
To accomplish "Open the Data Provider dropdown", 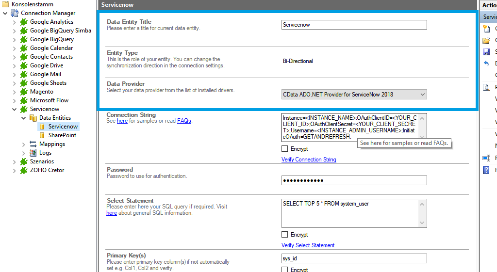I will [354, 95].
